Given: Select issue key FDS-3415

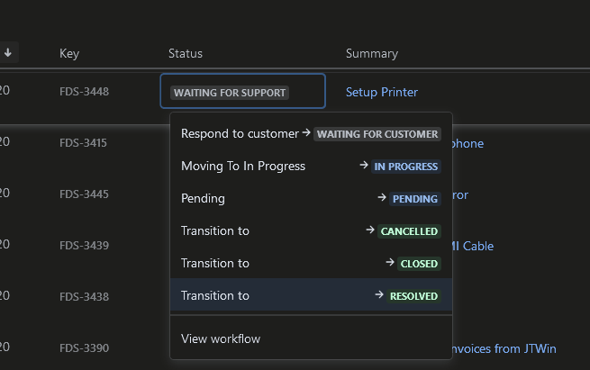Looking at the screenshot, I should pos(83,143).
